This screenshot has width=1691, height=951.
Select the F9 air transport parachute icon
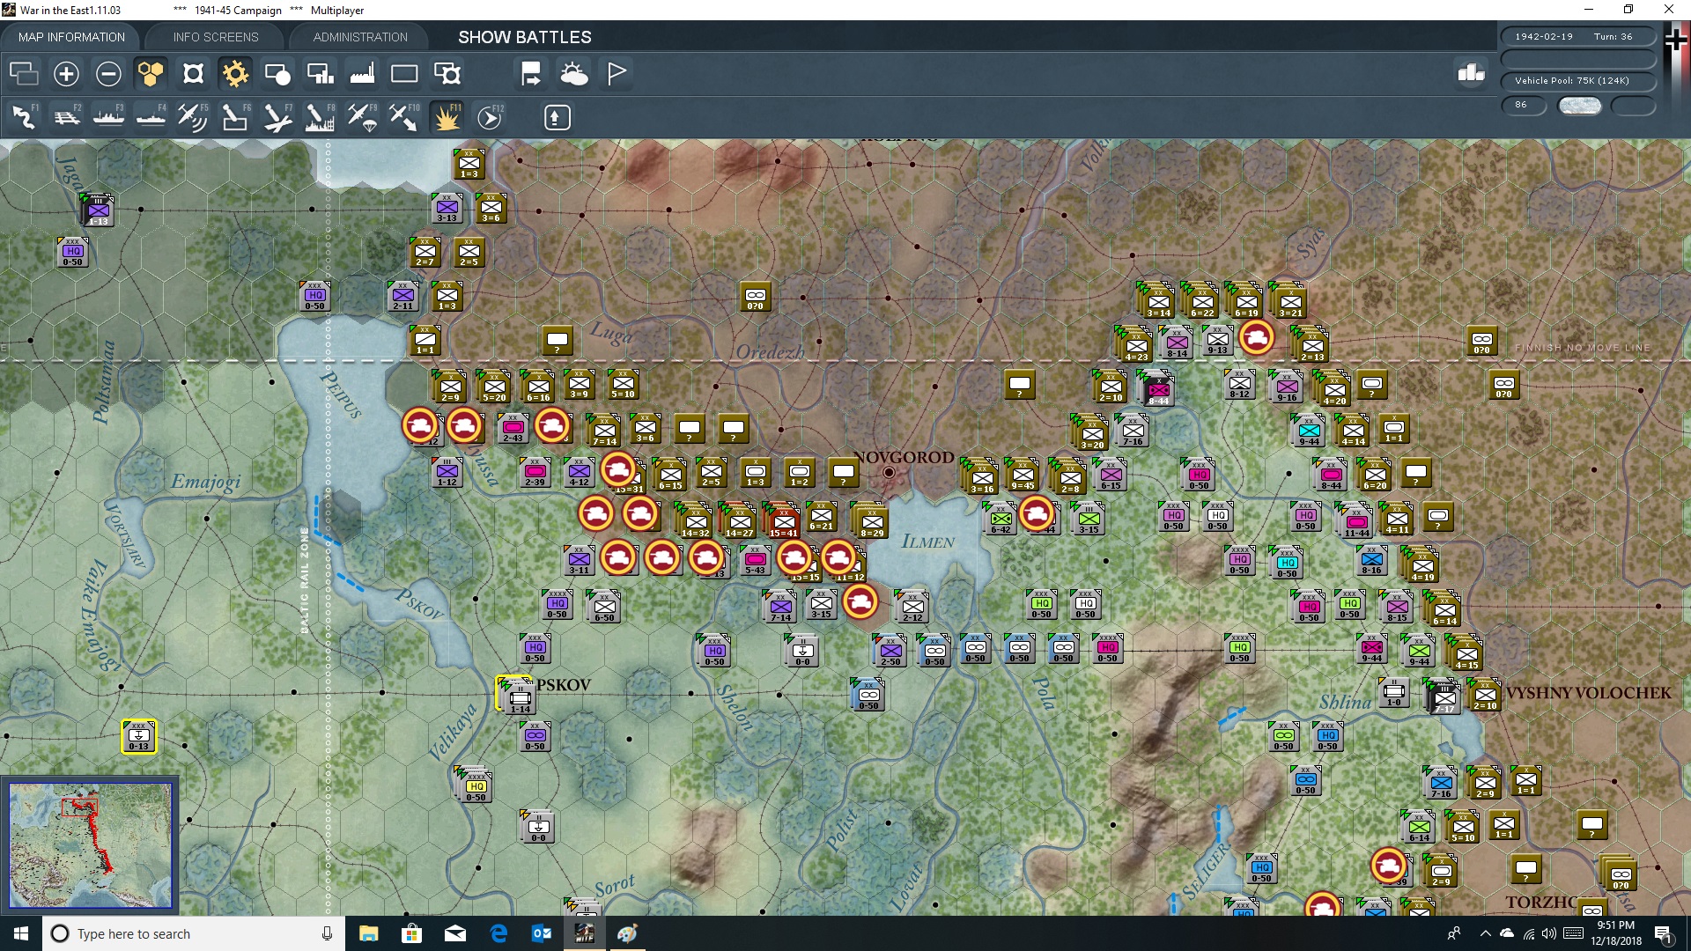tap(362, 117)
